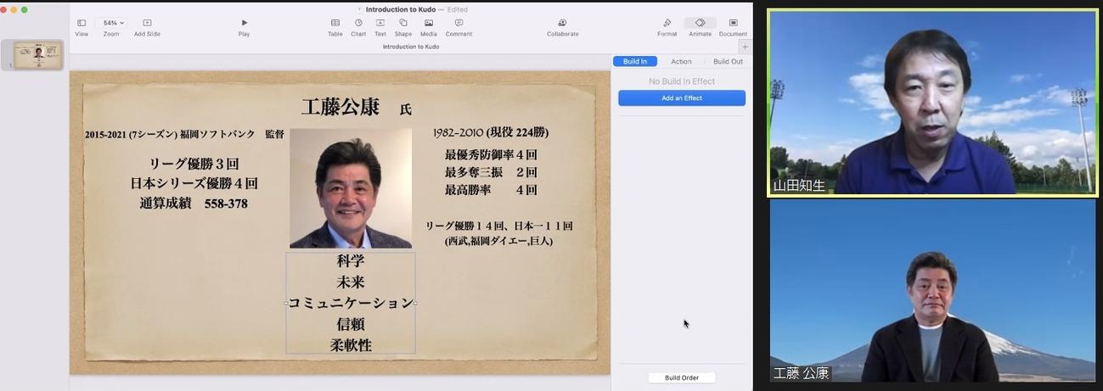Select slide 1 thumbnail in navigator
The image size is (1103, 391).
38,55
